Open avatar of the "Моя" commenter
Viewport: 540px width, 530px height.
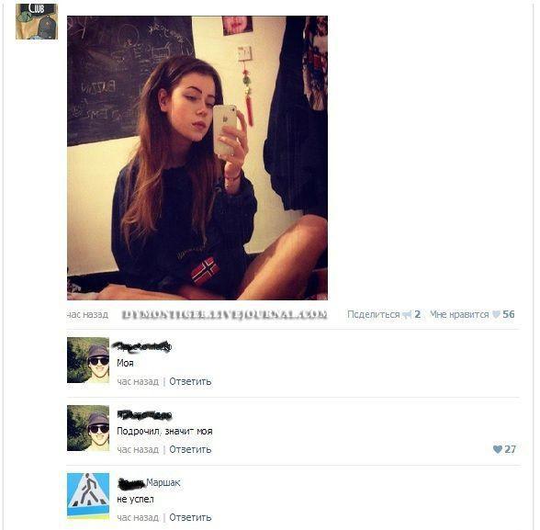(88, 360)
